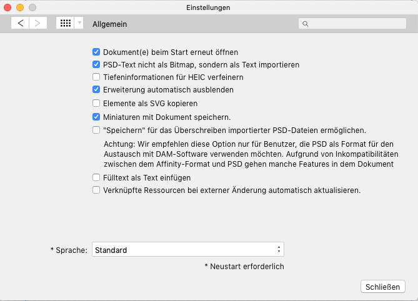
Task: Uncheck PSD-Text als Text importieren
Action: (96, 65)
